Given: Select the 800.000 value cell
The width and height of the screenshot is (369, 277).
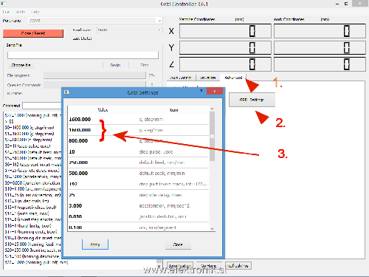Looking at the screenshot, I should (x=78, y=141).
